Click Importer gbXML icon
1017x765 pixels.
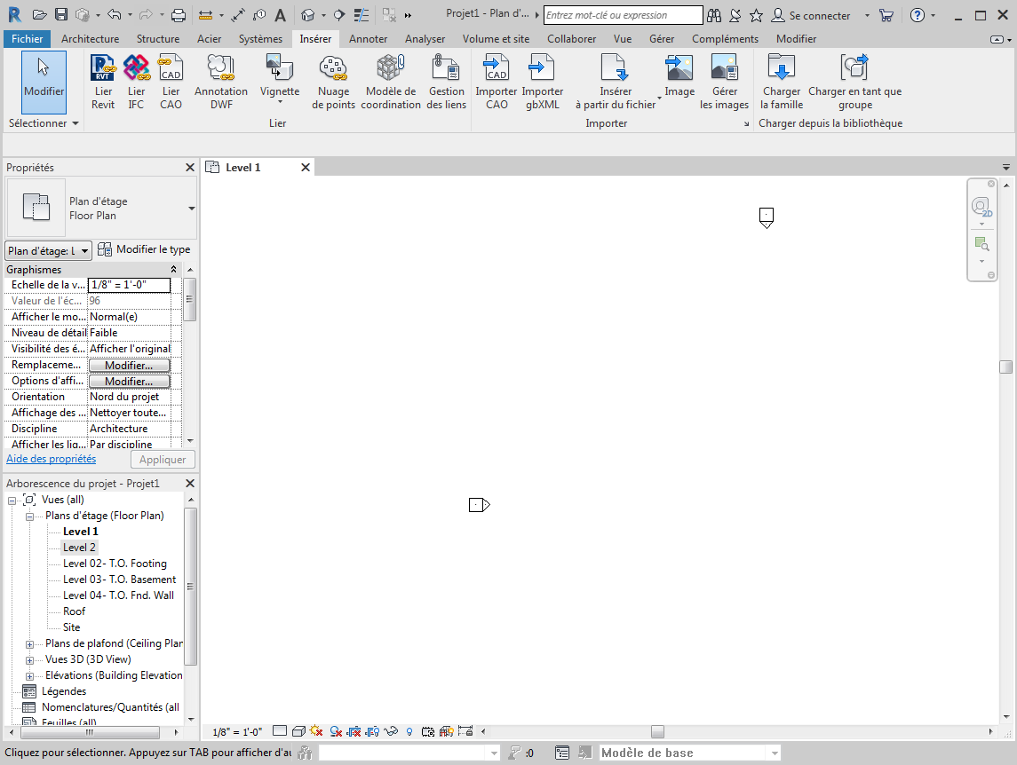(542, 82)
